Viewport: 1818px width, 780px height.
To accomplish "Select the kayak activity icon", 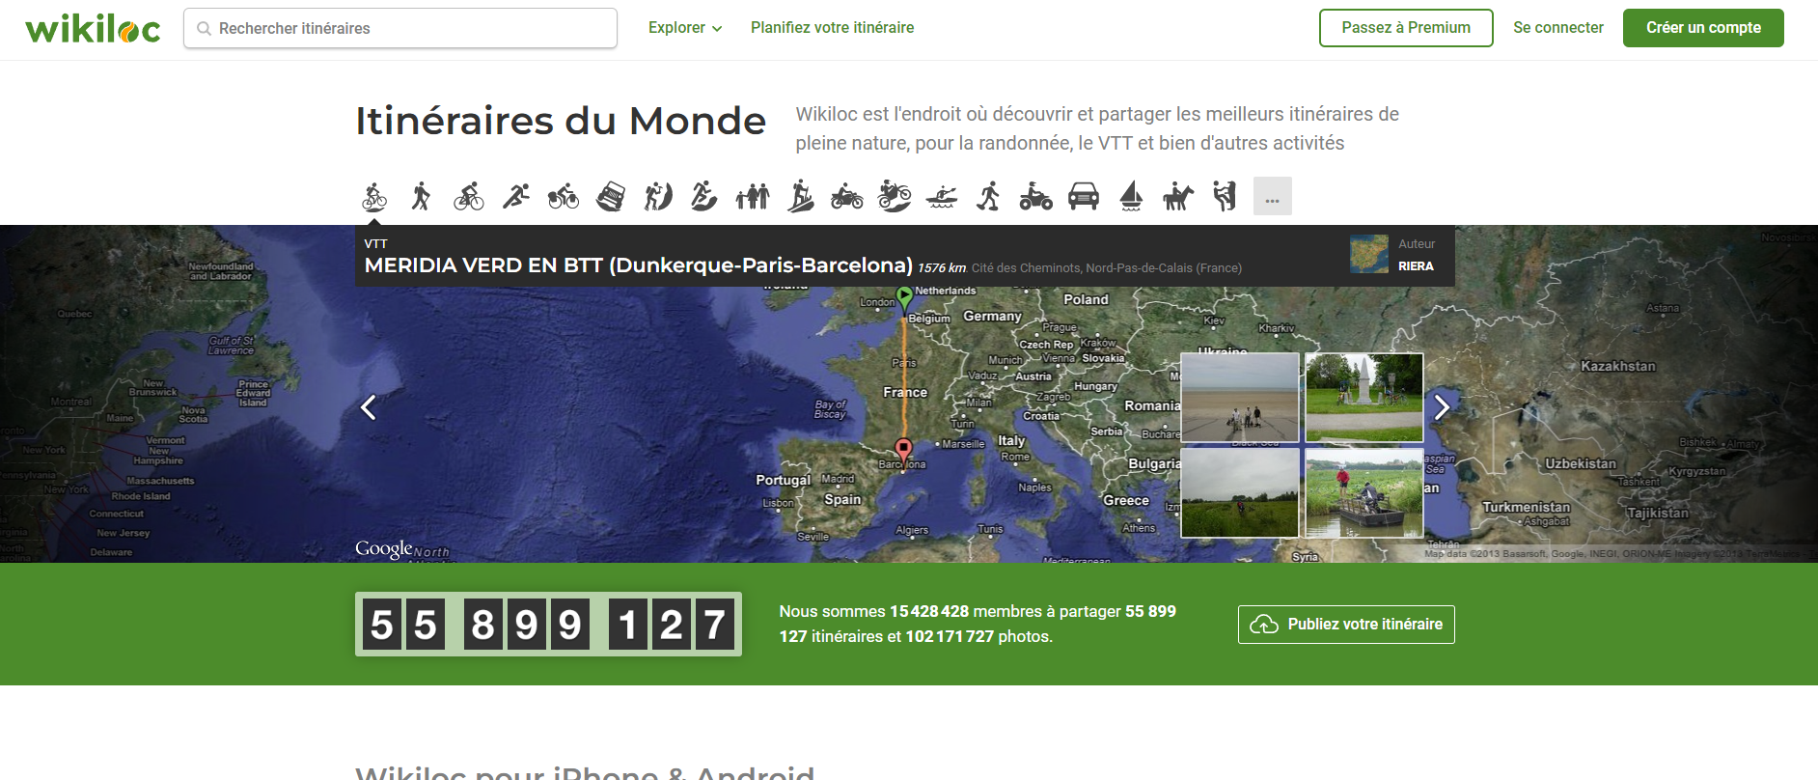I will pos(942,197).
